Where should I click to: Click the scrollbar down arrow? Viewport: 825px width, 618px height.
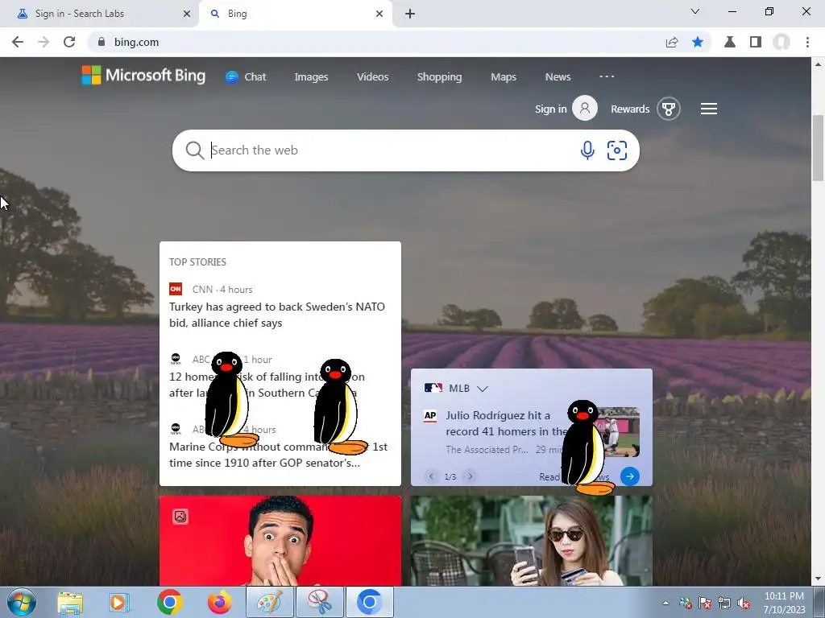click(818, 579)
